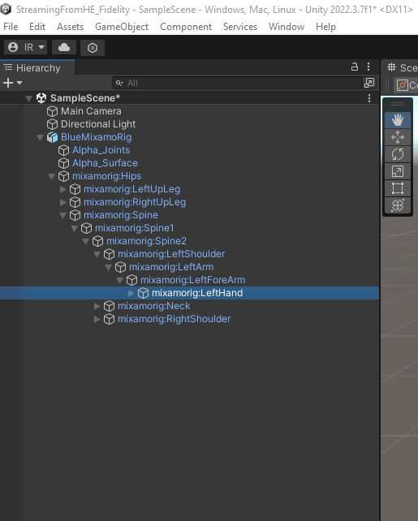The height and width of the screenshot is (521, 418).
Task: Open the Services menu
Action: tap(240, 27)
